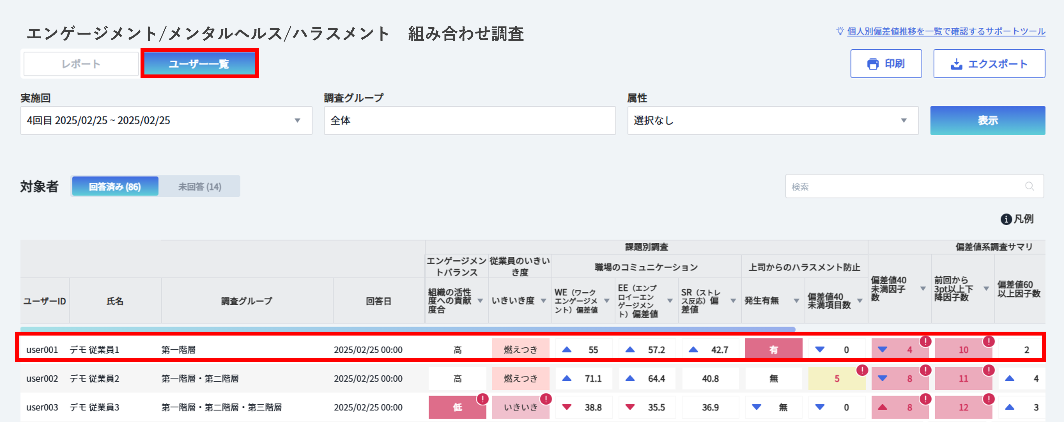Viewport: 1064px width, 422px height.
Task: Click the 回答日 column header
Action: click(379, 301)
